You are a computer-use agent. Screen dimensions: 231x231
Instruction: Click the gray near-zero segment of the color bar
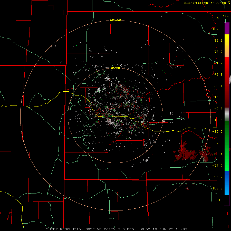point(227,114)
